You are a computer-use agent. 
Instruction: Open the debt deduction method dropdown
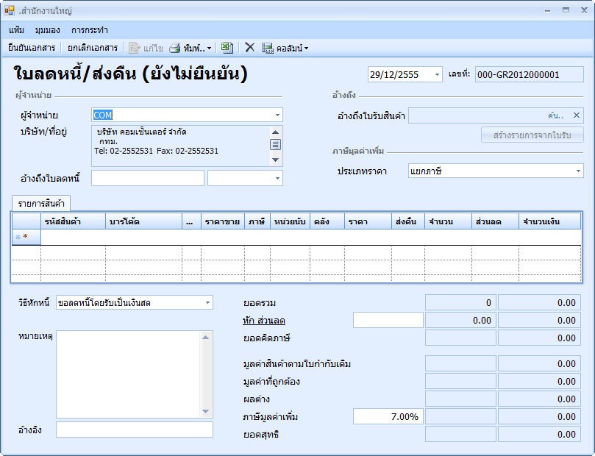pos(207,303)
